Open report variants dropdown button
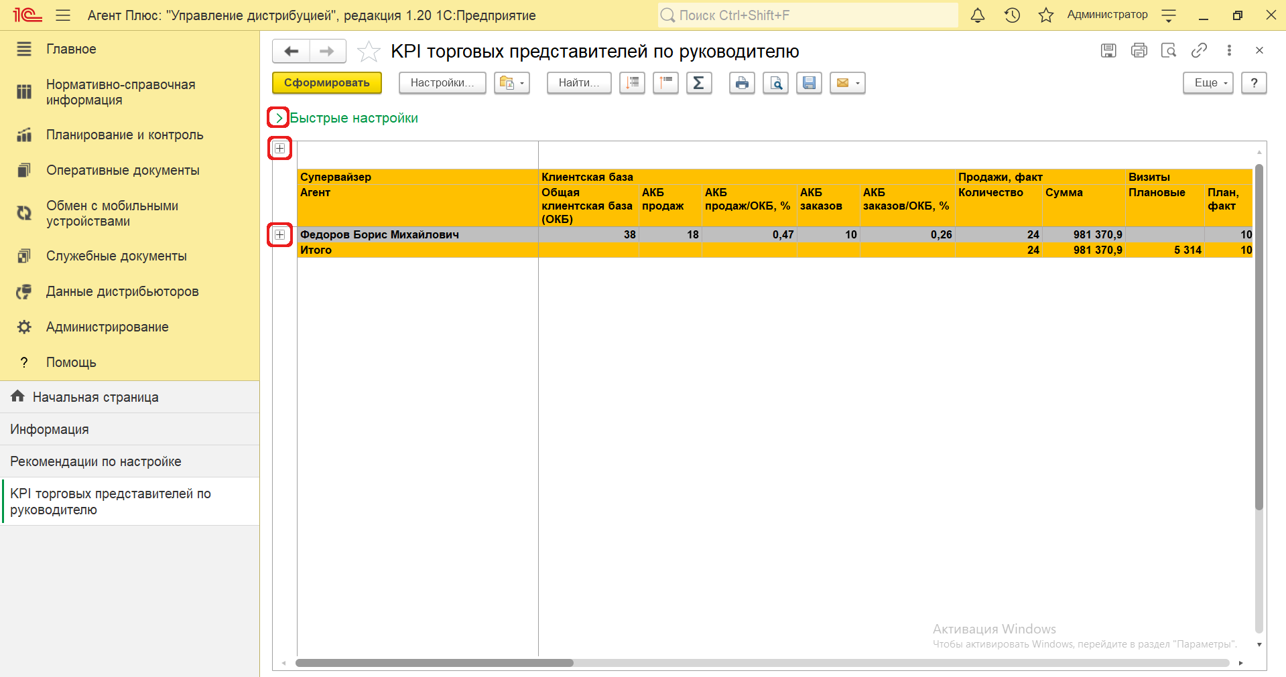 tap(512, 83)
